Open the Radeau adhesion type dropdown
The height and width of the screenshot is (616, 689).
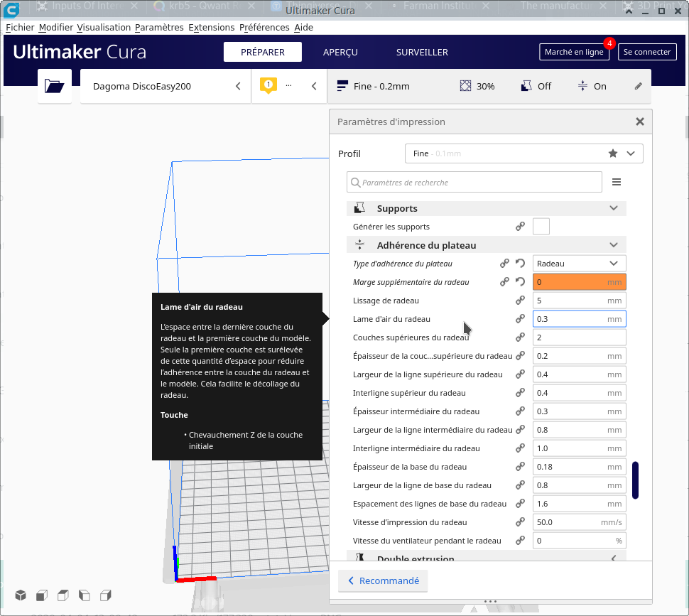(579, 264)
